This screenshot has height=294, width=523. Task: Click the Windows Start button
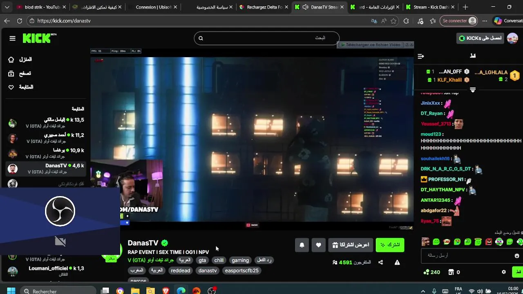pos(11,291)
